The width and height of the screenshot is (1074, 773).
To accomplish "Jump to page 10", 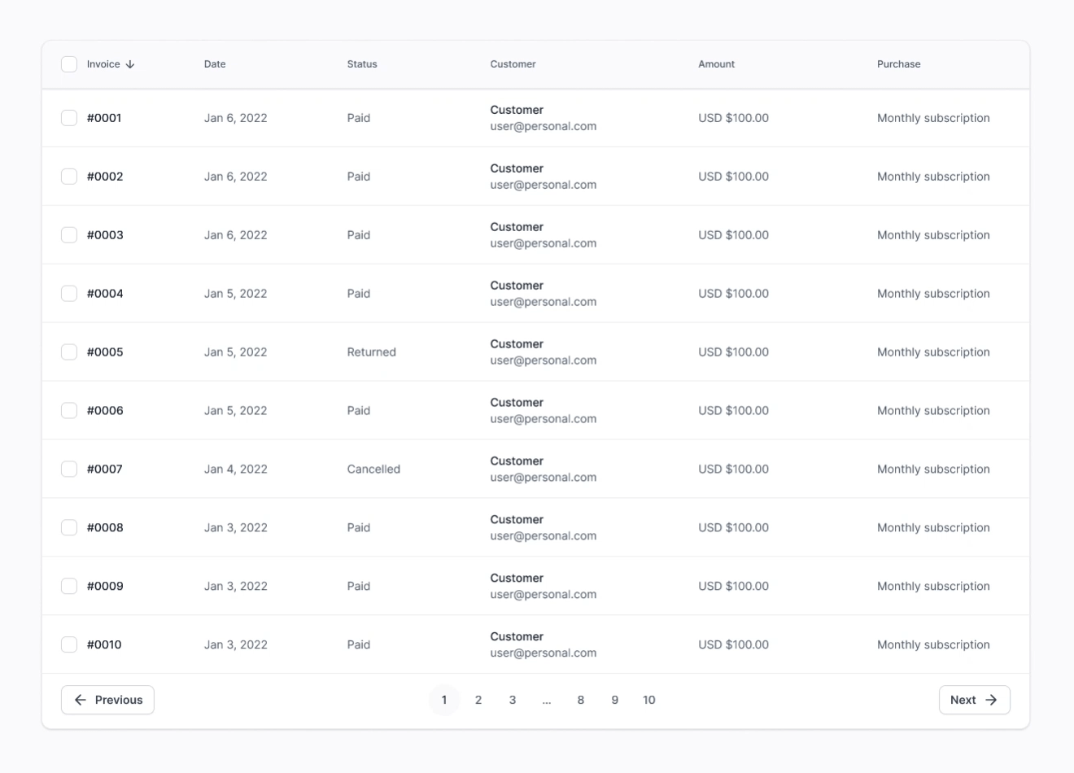I will click(648, 700).
